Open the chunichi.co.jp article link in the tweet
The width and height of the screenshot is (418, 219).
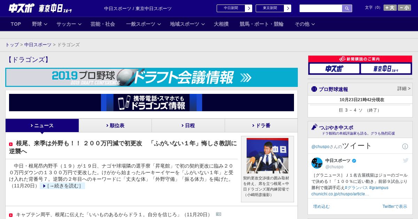pos(340,194)
